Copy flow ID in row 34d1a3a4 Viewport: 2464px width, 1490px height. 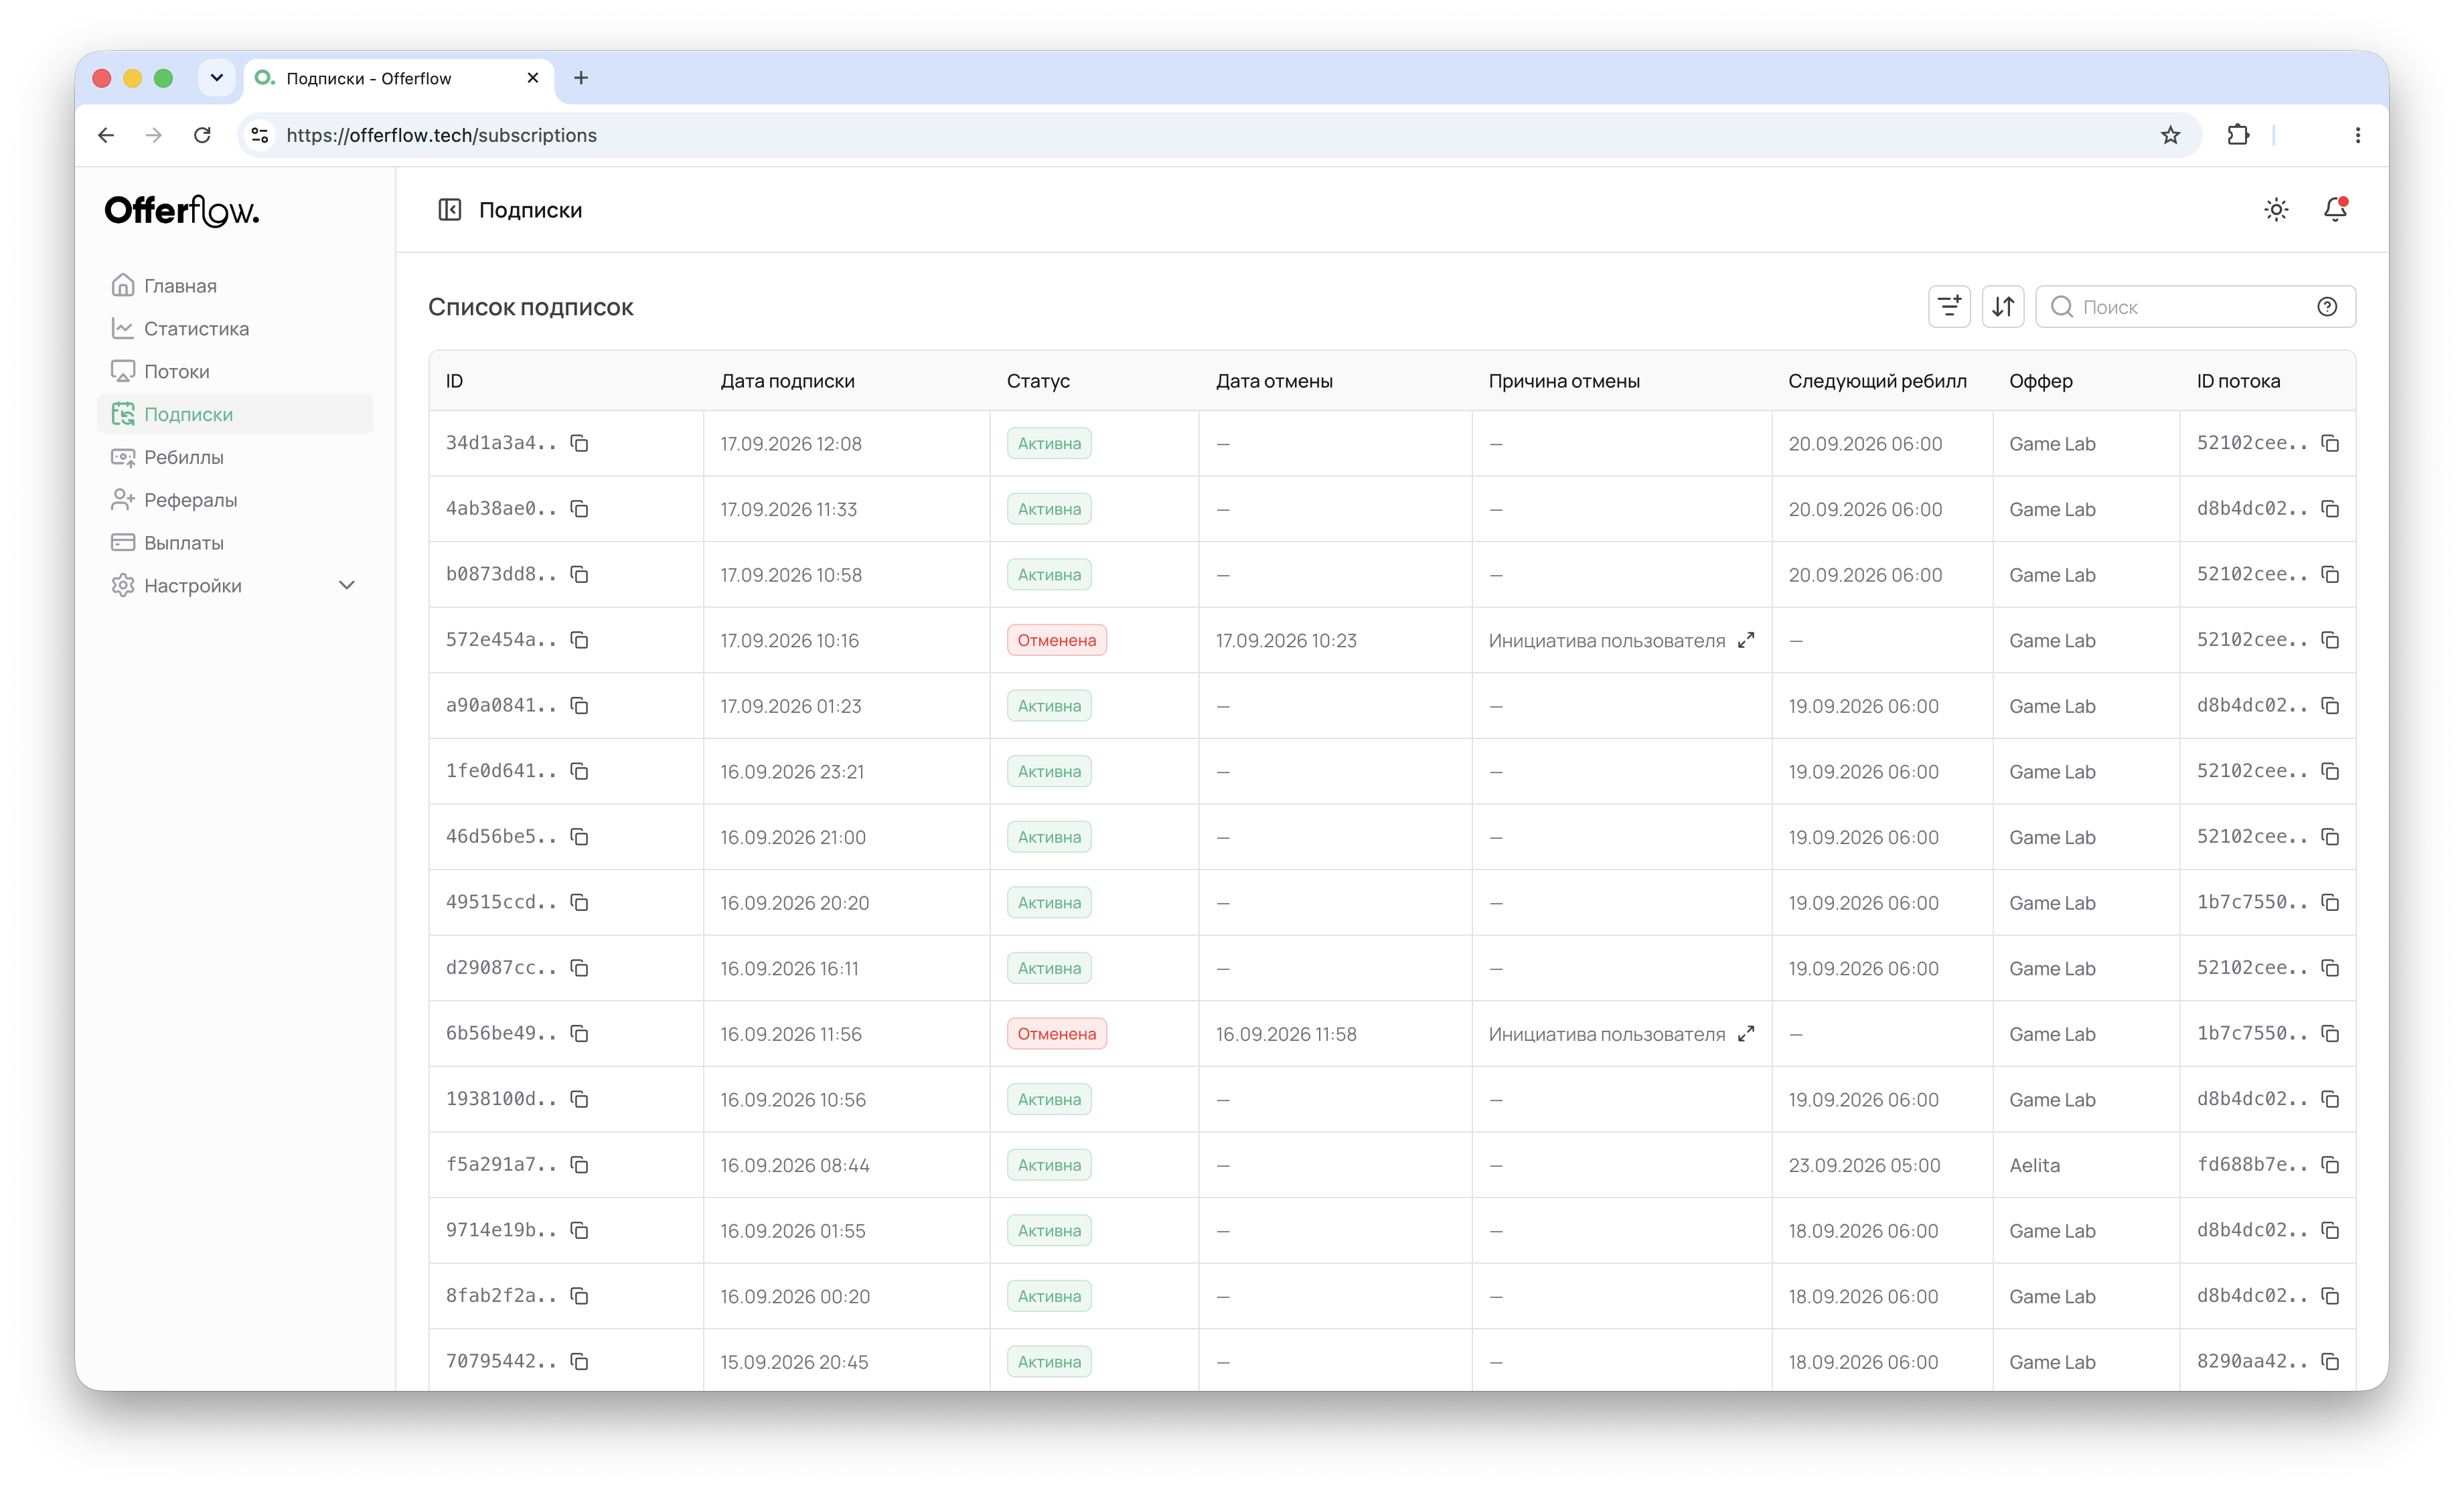2330,443
